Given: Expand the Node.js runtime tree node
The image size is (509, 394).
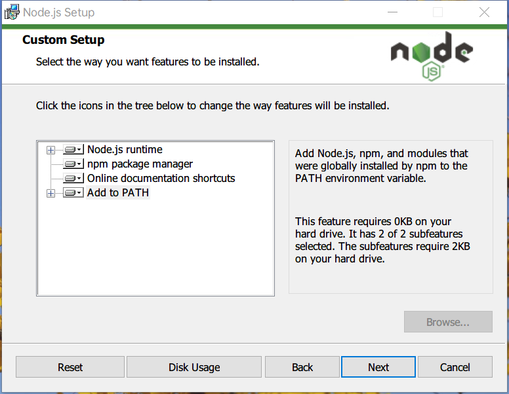Looking at the screenshot, I should click(x=51, y=151).
